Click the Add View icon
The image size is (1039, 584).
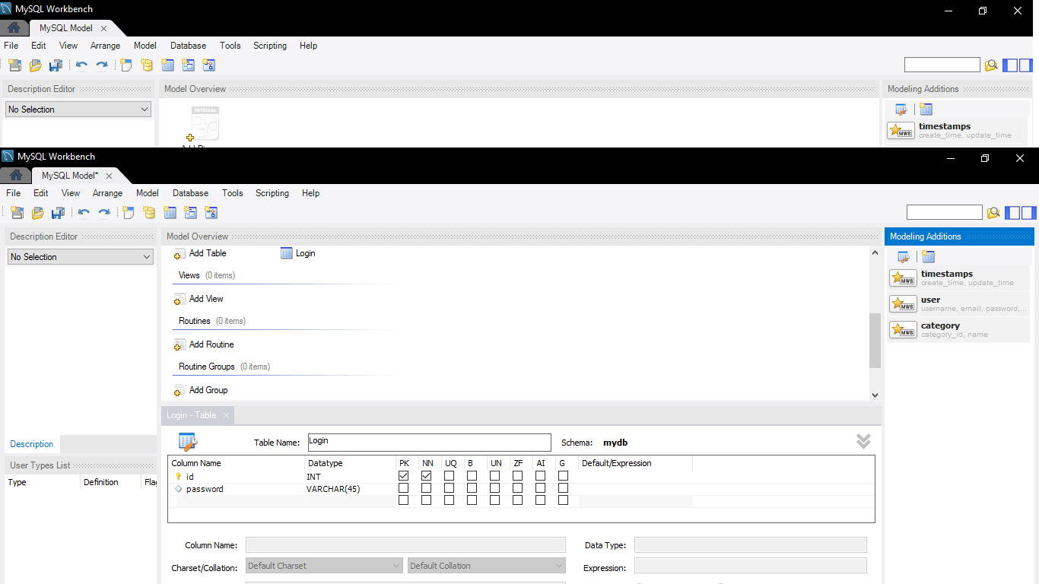[x=180, y=300]
